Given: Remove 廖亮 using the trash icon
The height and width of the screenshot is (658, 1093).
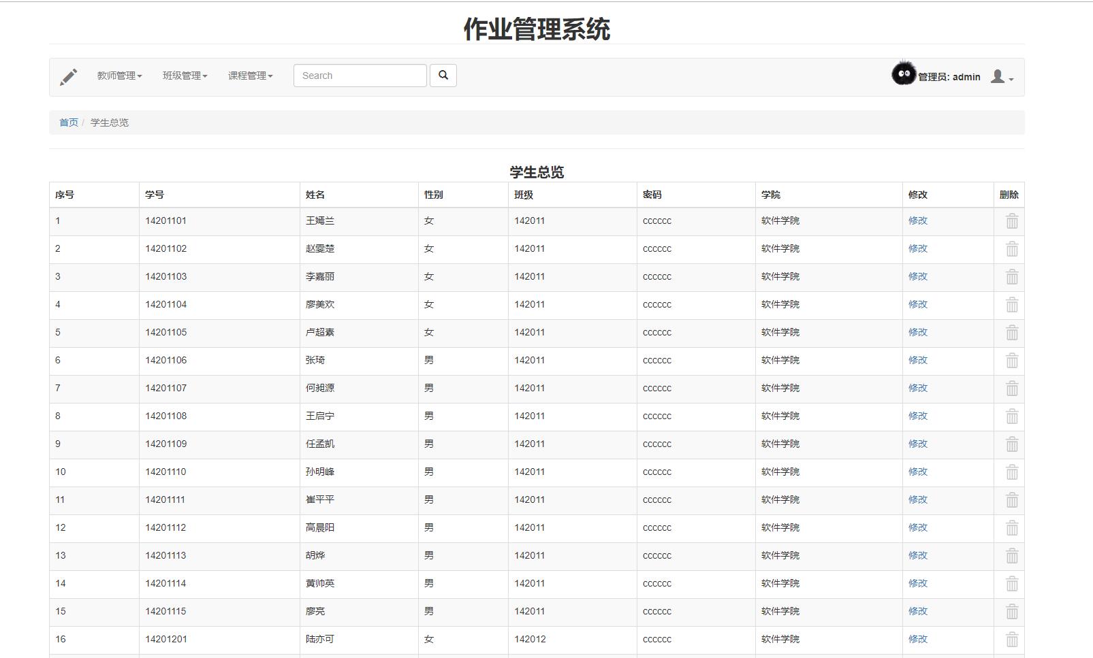Looking at the screenshot, I should click(1011, 611).
